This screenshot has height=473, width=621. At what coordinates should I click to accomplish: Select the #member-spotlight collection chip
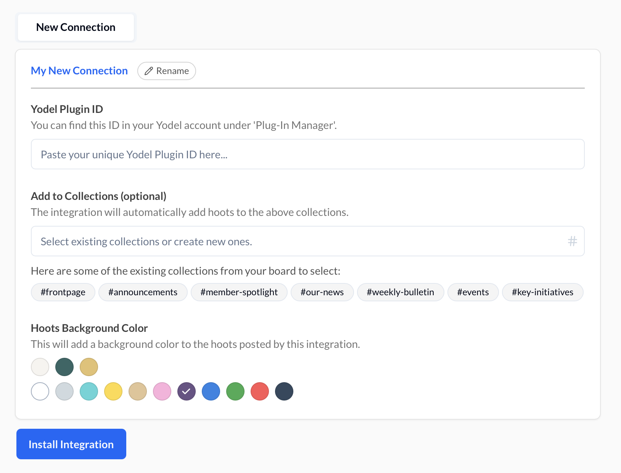(239, 292)
